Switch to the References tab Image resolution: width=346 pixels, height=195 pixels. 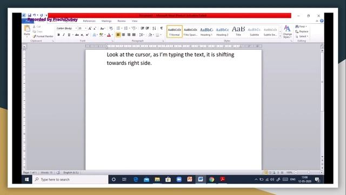click(89, 21)
